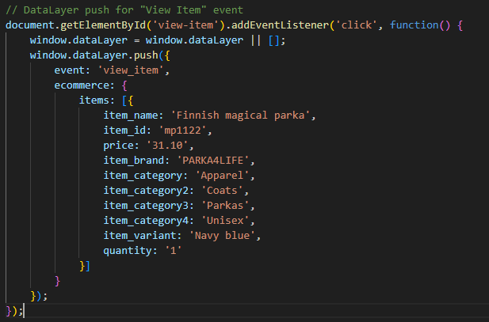Click the 'item_variant' key
The image size is (489, 322).
pyautogui.click(x=139, y=236)
